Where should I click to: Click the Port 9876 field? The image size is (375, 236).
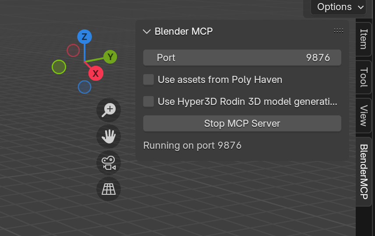tap(242, 57)
